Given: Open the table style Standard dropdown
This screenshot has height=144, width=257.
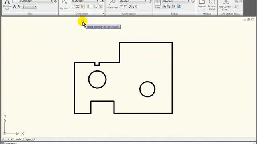Looking at the screenshot, I should click(176, 1).
